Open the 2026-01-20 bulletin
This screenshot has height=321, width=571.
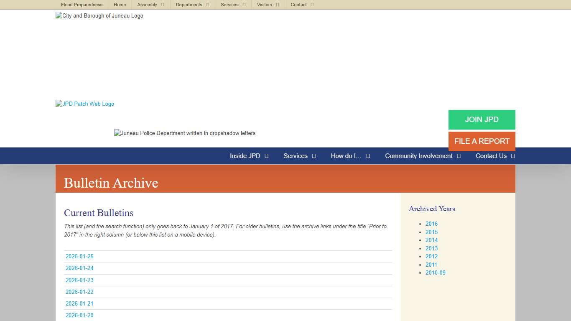[x=79, y=315]
